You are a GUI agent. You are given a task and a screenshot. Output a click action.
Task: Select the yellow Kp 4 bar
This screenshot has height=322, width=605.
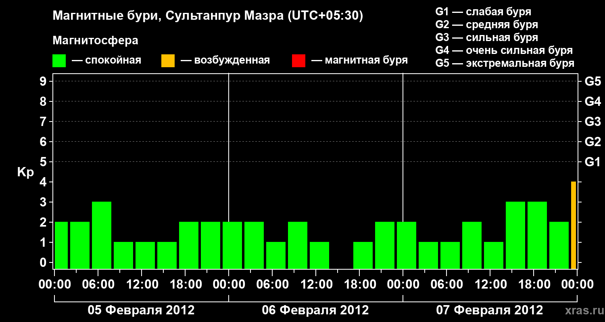(x=574, y=225)
